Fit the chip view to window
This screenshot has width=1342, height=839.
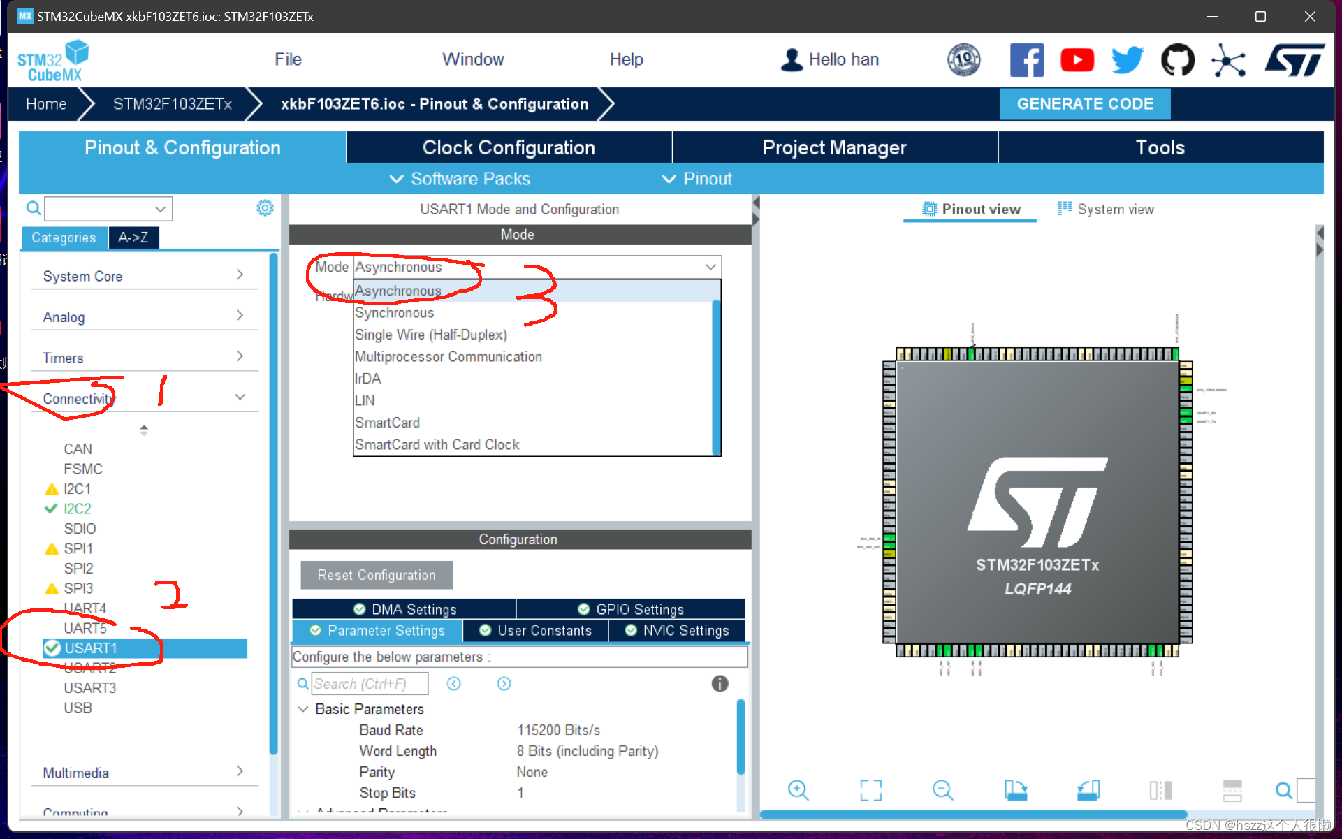[870, 790]
